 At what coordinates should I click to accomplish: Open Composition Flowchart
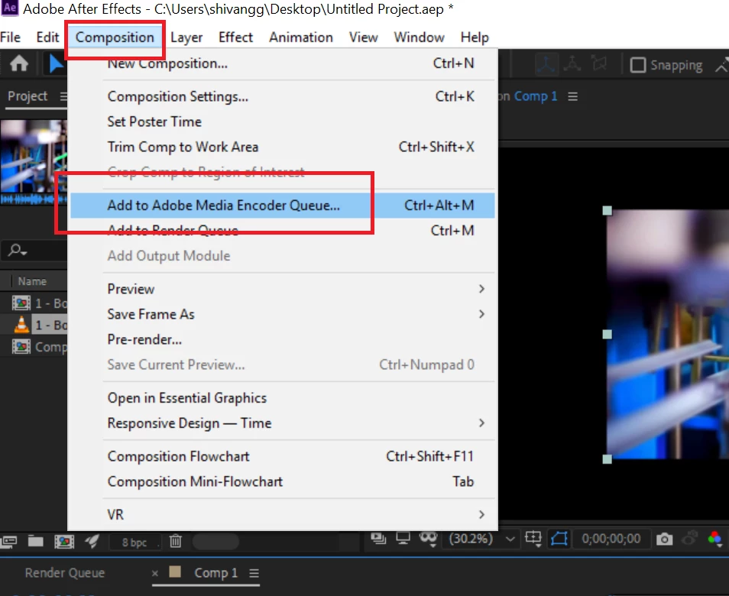tap(282, 456)
